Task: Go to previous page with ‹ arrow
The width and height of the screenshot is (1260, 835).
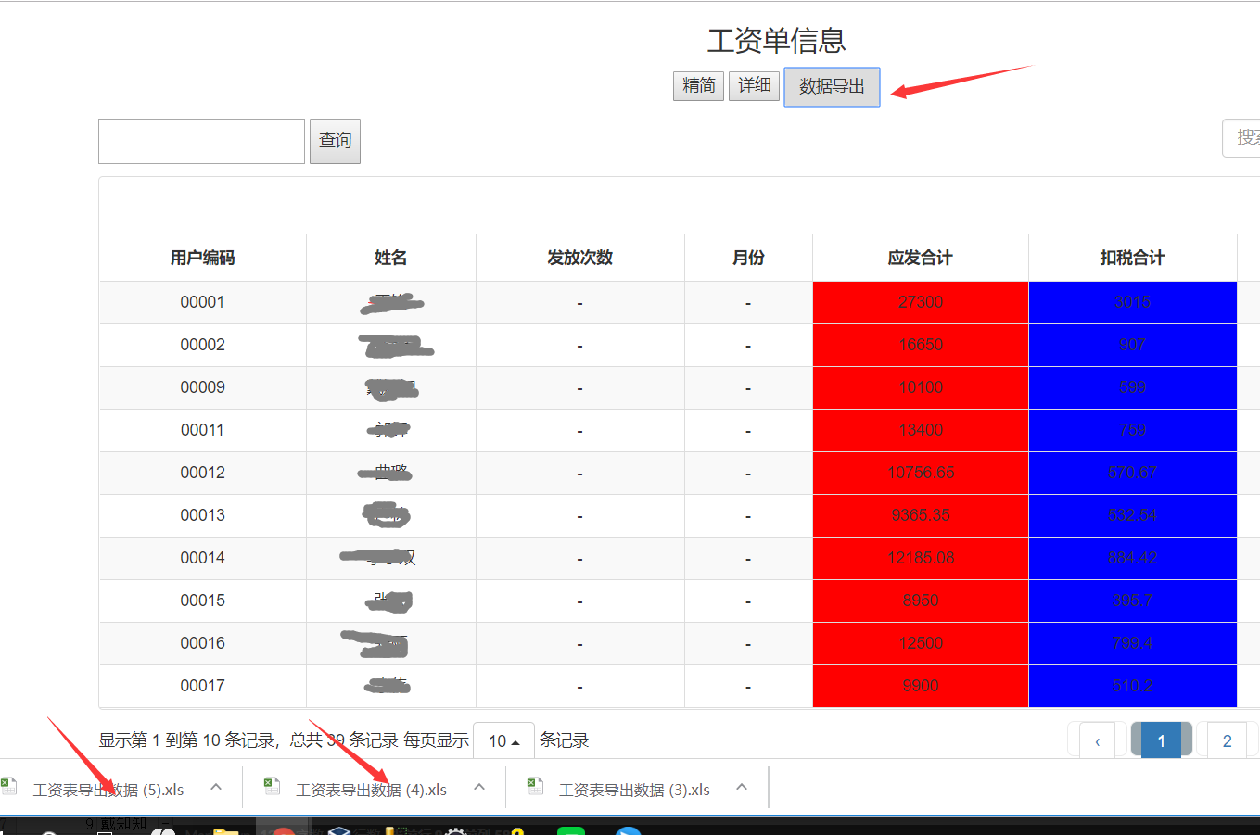Action: pos(1098,740)
